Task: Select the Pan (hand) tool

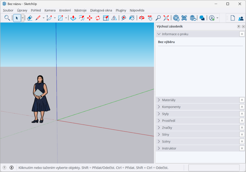Action: (x=150, y=18)
